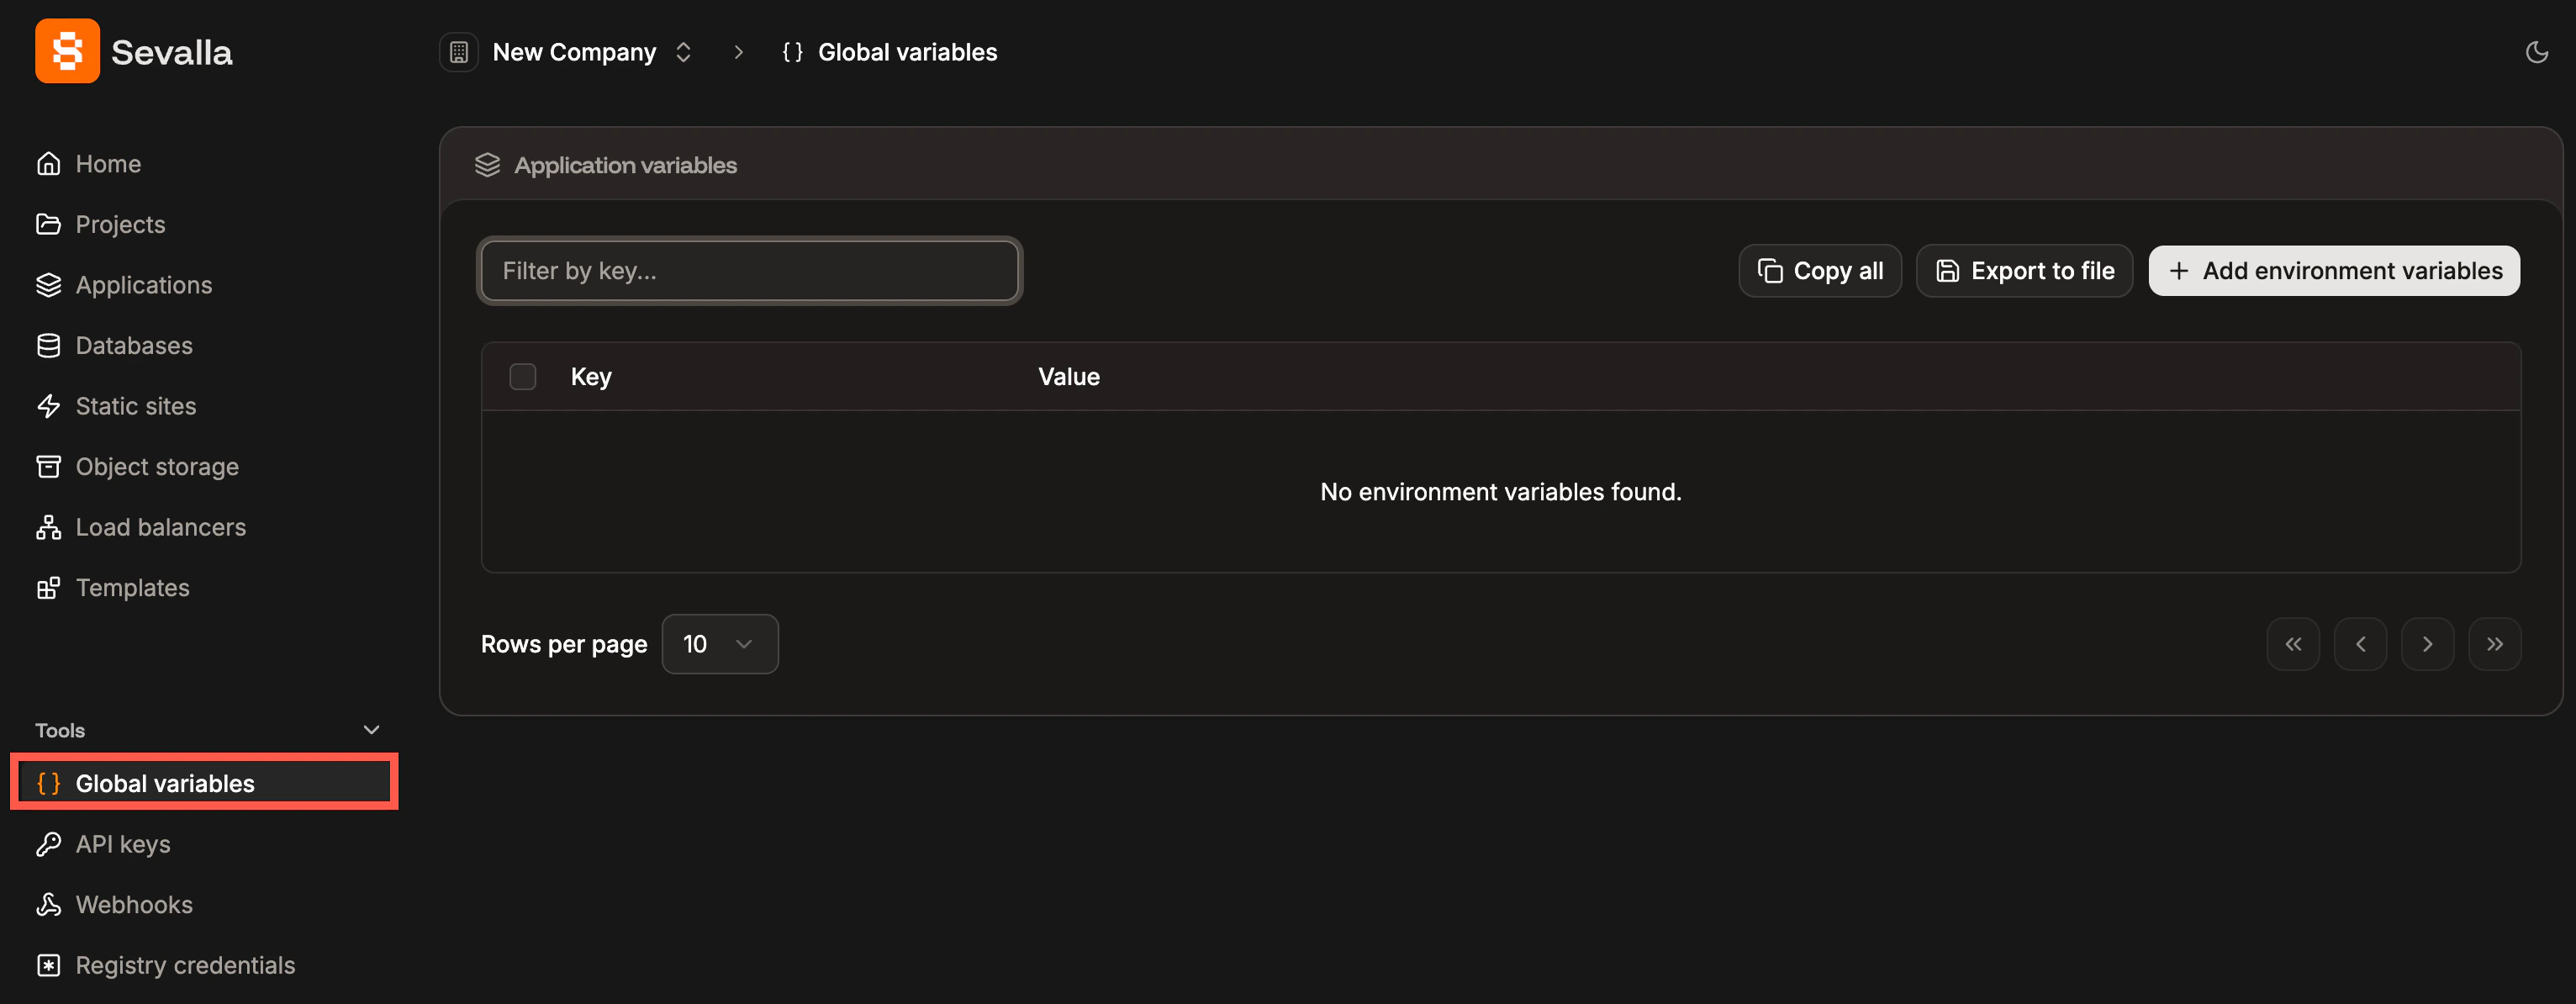Screen dimensions: 2576x1004
Task: Open Load balancers page
Action: tap(160, 527)
